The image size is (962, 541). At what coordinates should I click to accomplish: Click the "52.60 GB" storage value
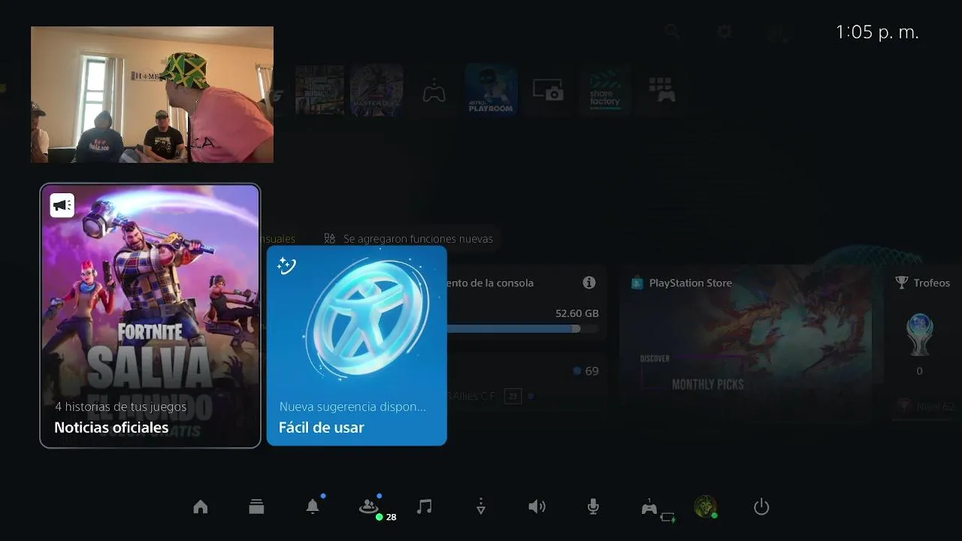[577, 313]
